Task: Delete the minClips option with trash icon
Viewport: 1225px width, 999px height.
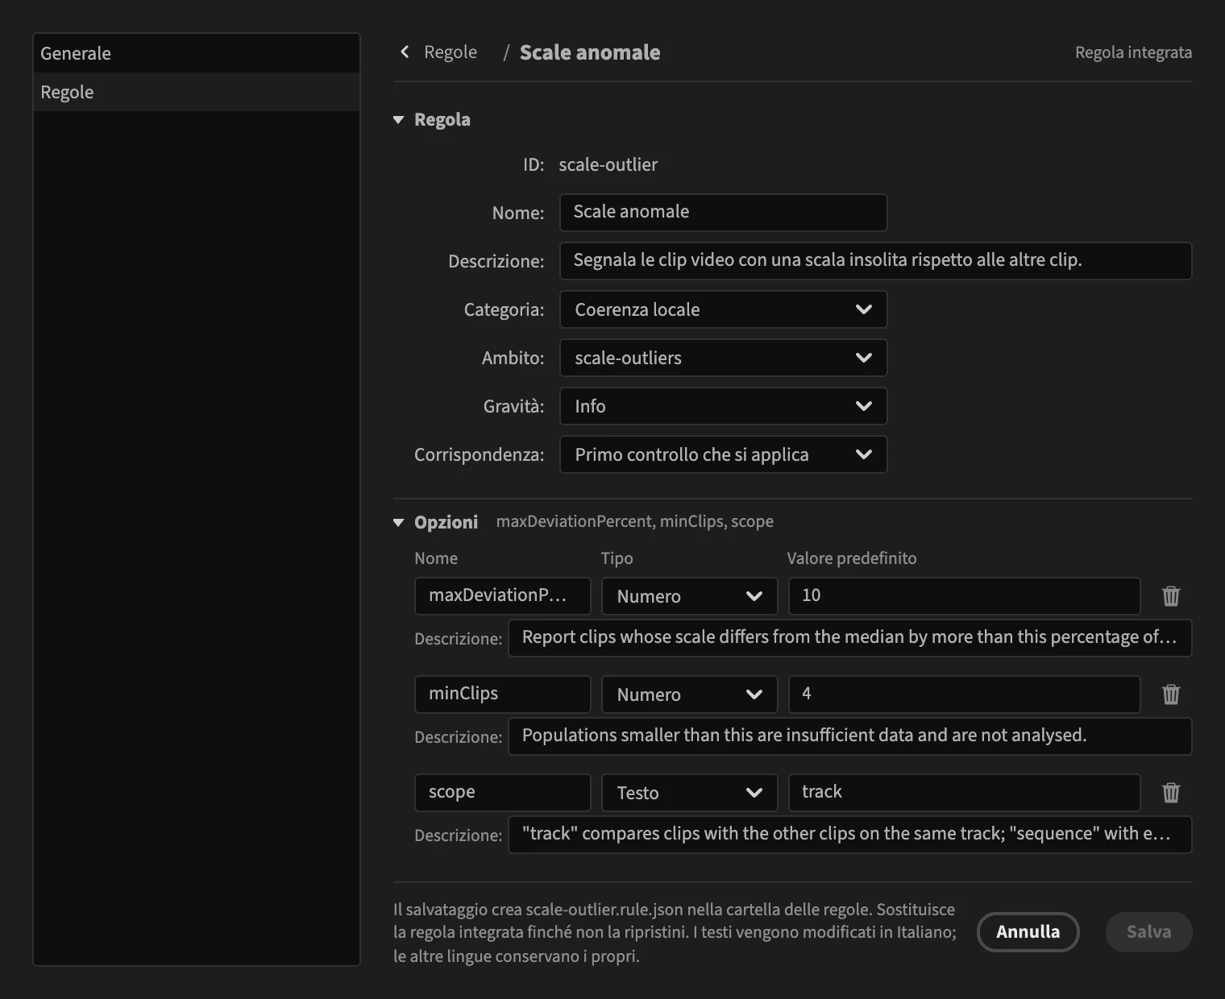Action: 1171,694
